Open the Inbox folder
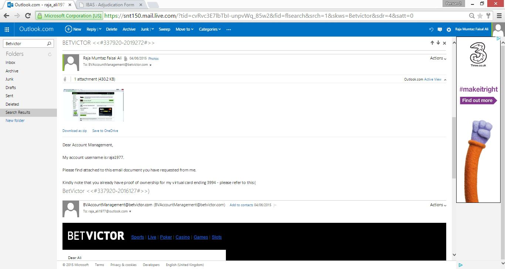Screen dimensions: 505x269 (10, 62)
